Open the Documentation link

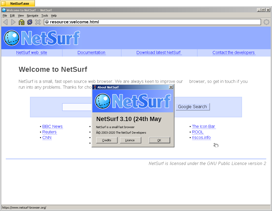tap(92, 53)
